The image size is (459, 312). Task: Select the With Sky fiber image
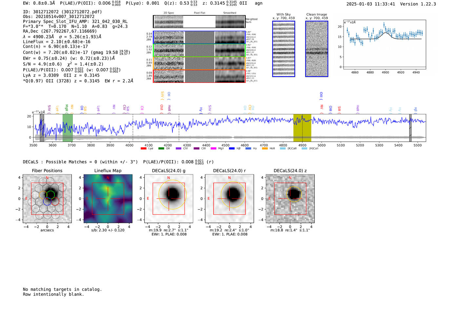284,49
